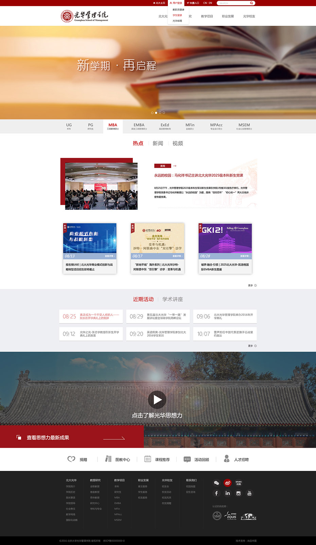Switch to the EMBA program tab
Image resolution: width=316 pixels, height=545 pixels.
139,126
